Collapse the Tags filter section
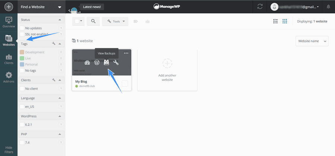The image size is (335, 156). pos(60,44)
